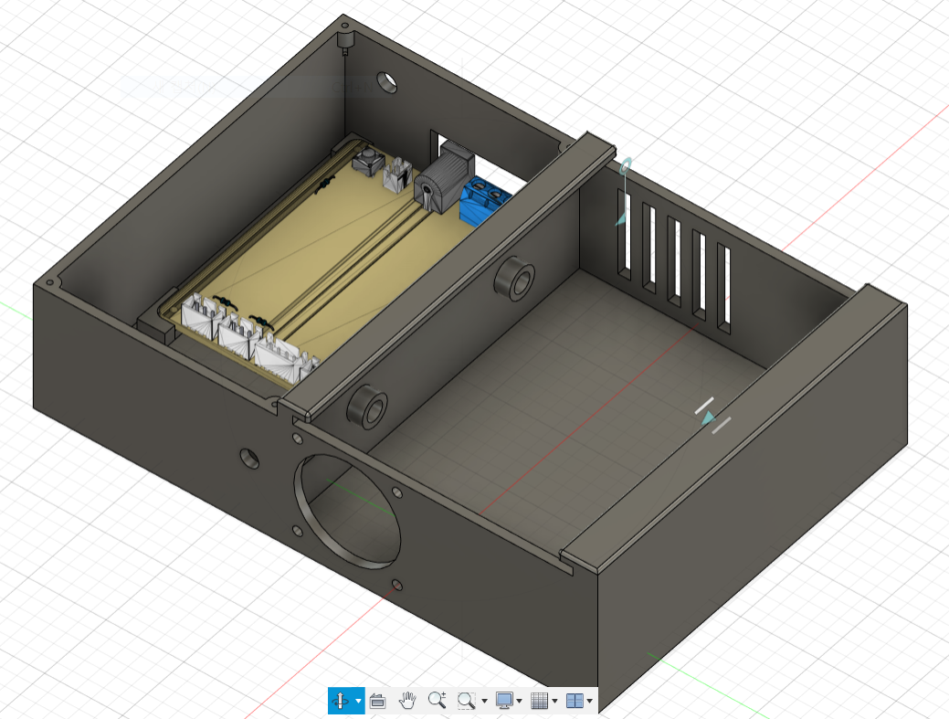Click the DC barrel jack connector
Screen dimensions: 949x719
coord(444,178)
